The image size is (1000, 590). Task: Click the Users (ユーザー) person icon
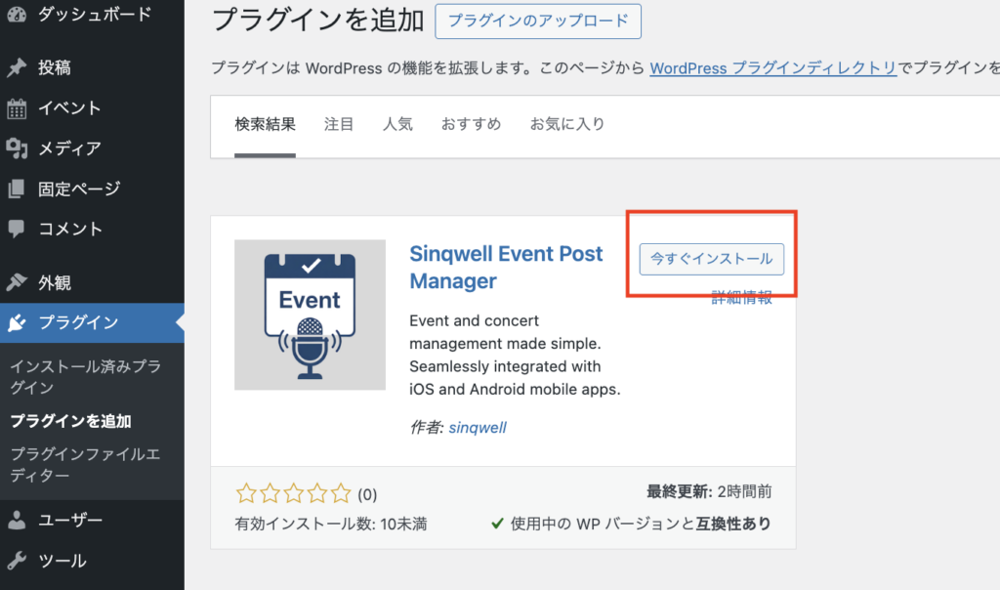[17, 520]
